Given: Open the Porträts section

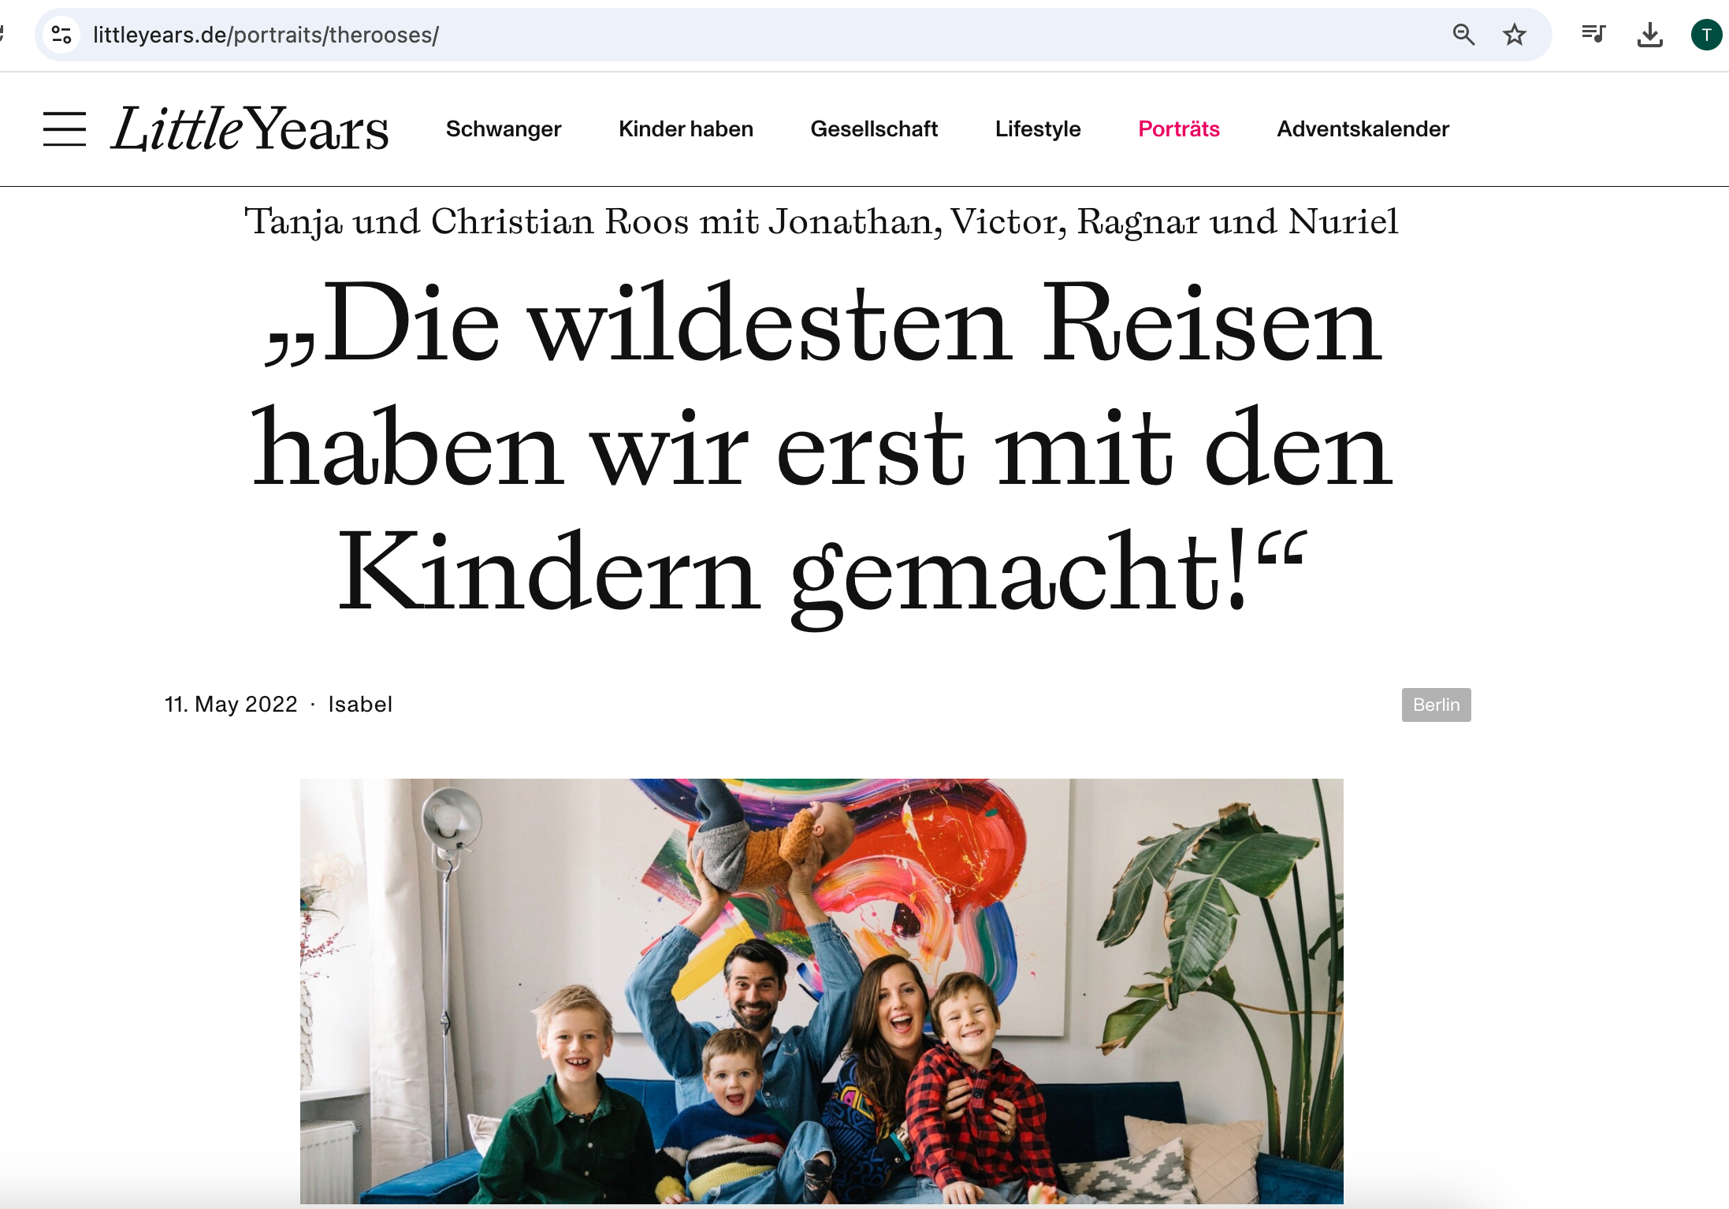Looking at the screenshot, I should 1179,128.
